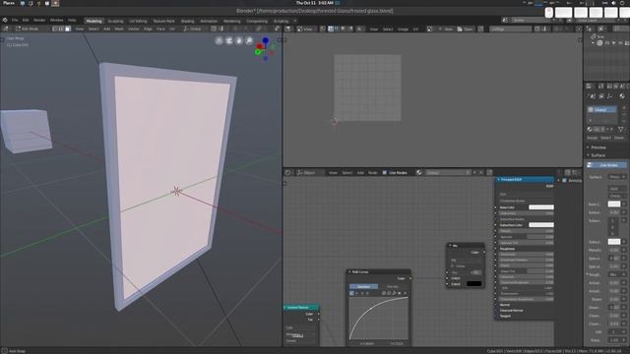Click the UV editor image browse icon
The width and height of the screenshot is (630, 354).
click(430, 29)
